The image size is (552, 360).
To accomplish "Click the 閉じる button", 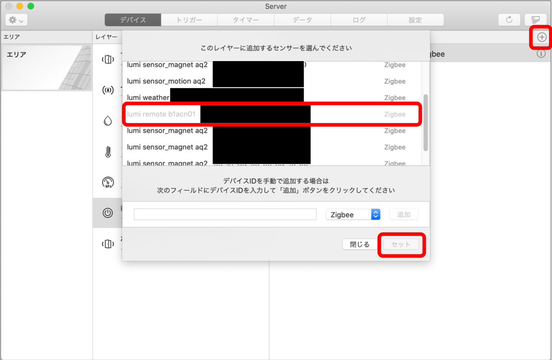I will pyautogui.click(x=360, y=244).
